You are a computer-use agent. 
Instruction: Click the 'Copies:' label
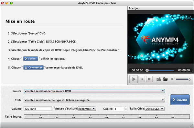(108, 109)
